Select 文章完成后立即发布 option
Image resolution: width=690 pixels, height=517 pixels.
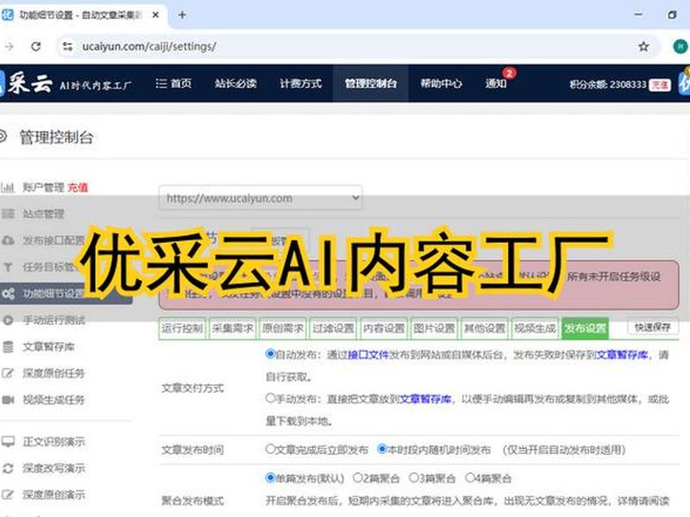pyautogui.click(x=270, y=449)
